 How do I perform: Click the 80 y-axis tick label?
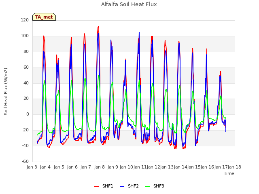(26, 51)
